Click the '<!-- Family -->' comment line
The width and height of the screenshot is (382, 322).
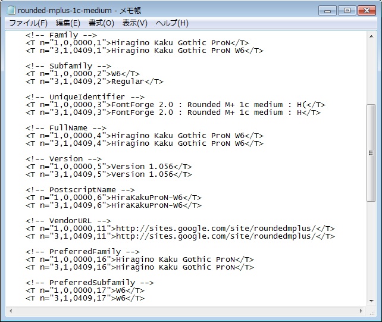click(61, 35)
